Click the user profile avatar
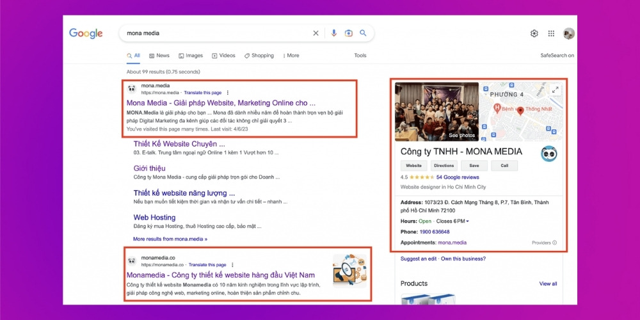640x320 pixels. click(568, 33)
